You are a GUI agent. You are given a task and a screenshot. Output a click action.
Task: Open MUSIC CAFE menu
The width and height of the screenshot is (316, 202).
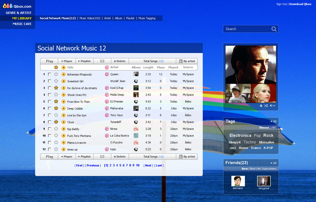coord(22,24)
